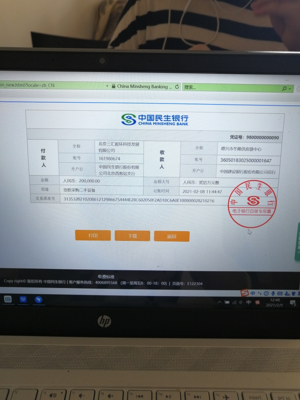This screenshot has width=300, height=400.
Task: Click the red Sogou tray icon
Action: pyautogui.click(x=257, y=303)
